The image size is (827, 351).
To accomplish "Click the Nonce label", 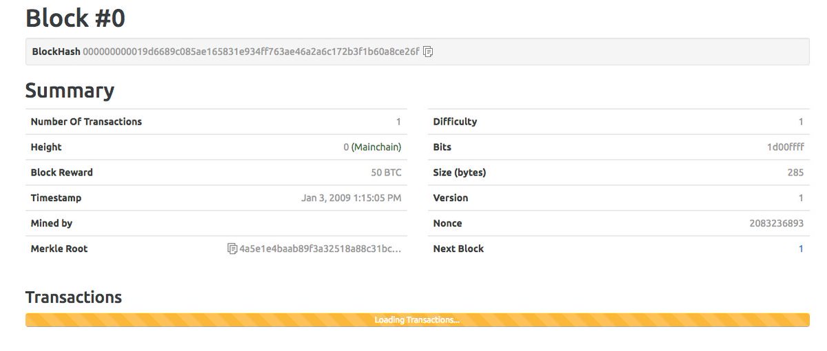I will 447,223.
